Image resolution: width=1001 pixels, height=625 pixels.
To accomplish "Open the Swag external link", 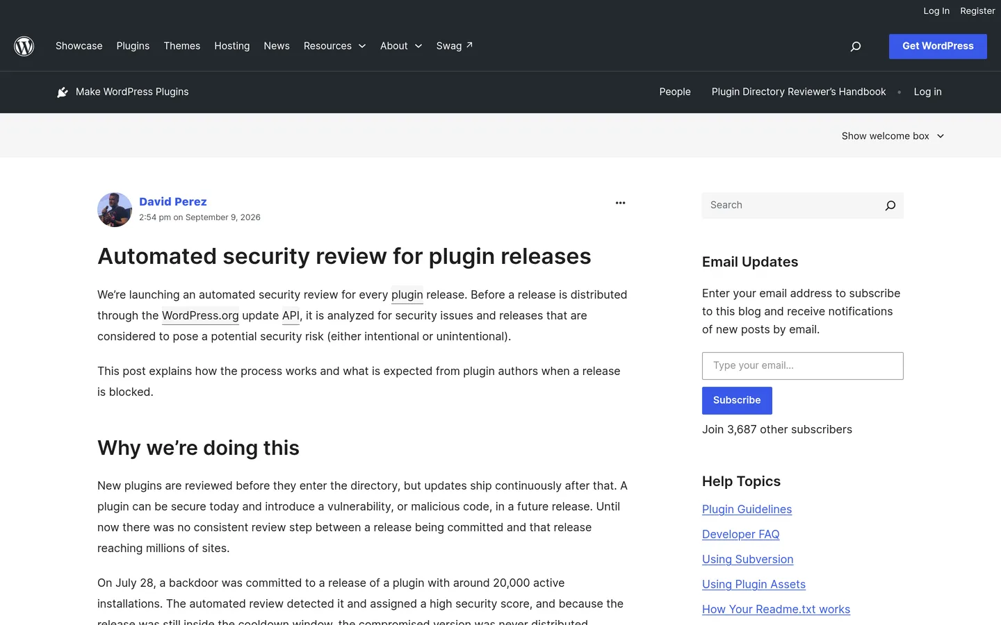I will [455, 46].
